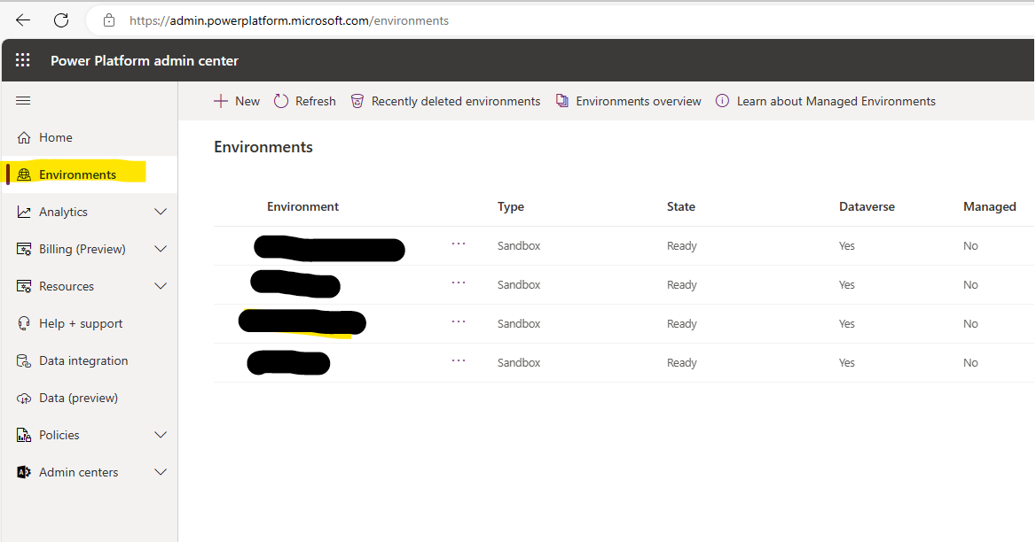The width and height of the screenshot is (1036, 542).
Task: Click the Home house icon
Action: pyautogui.click(x=24, y=137)
